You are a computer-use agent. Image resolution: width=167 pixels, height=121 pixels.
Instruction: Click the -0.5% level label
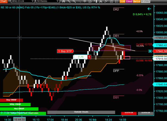[x=139, y=90]
